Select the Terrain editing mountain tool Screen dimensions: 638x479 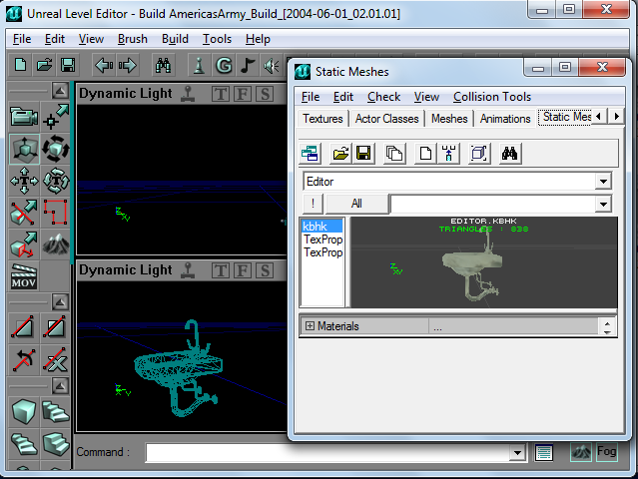point(56,244)
